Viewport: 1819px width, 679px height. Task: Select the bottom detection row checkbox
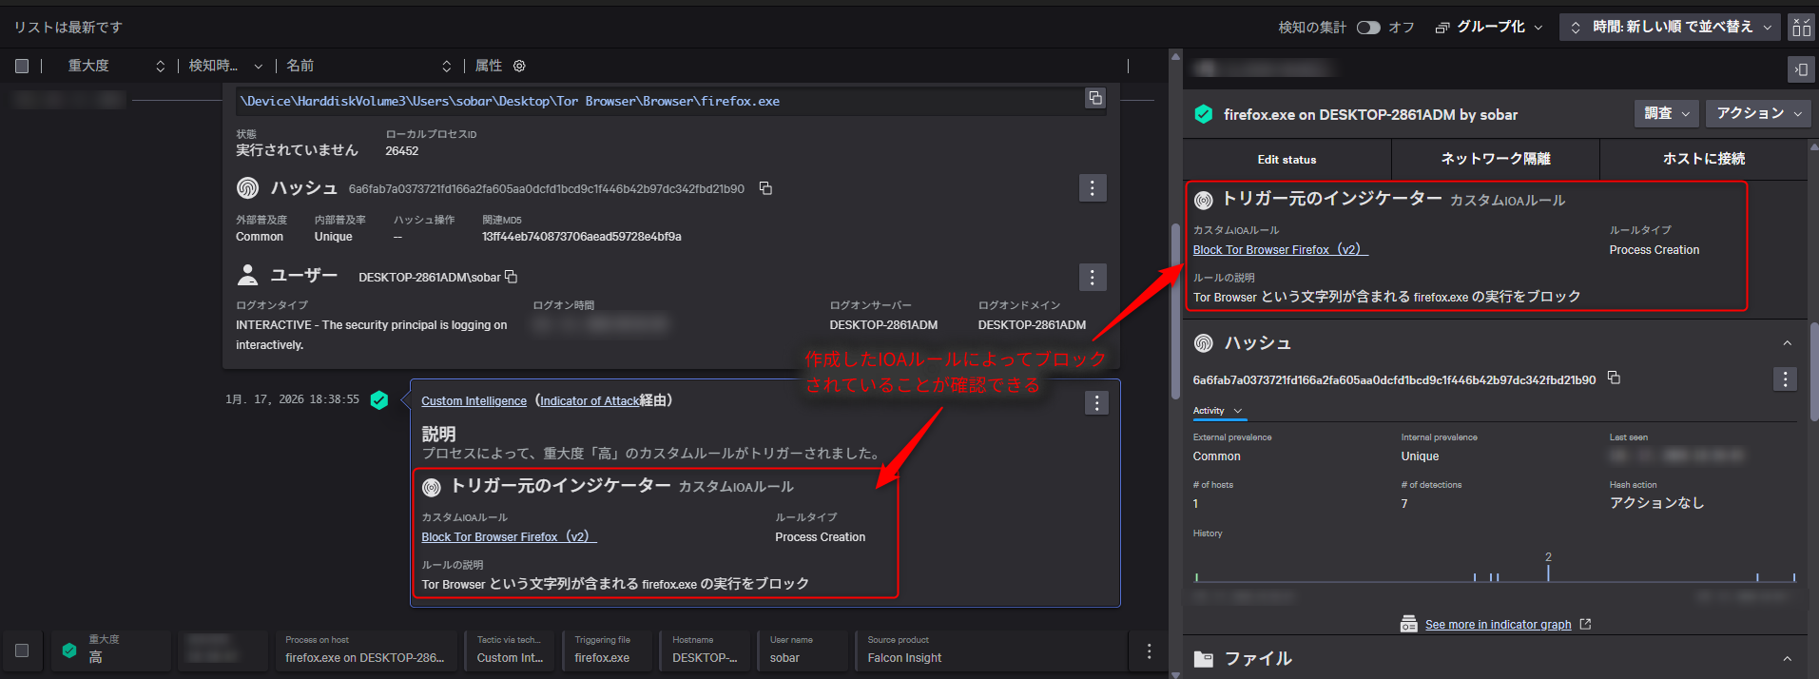(22, 650)
